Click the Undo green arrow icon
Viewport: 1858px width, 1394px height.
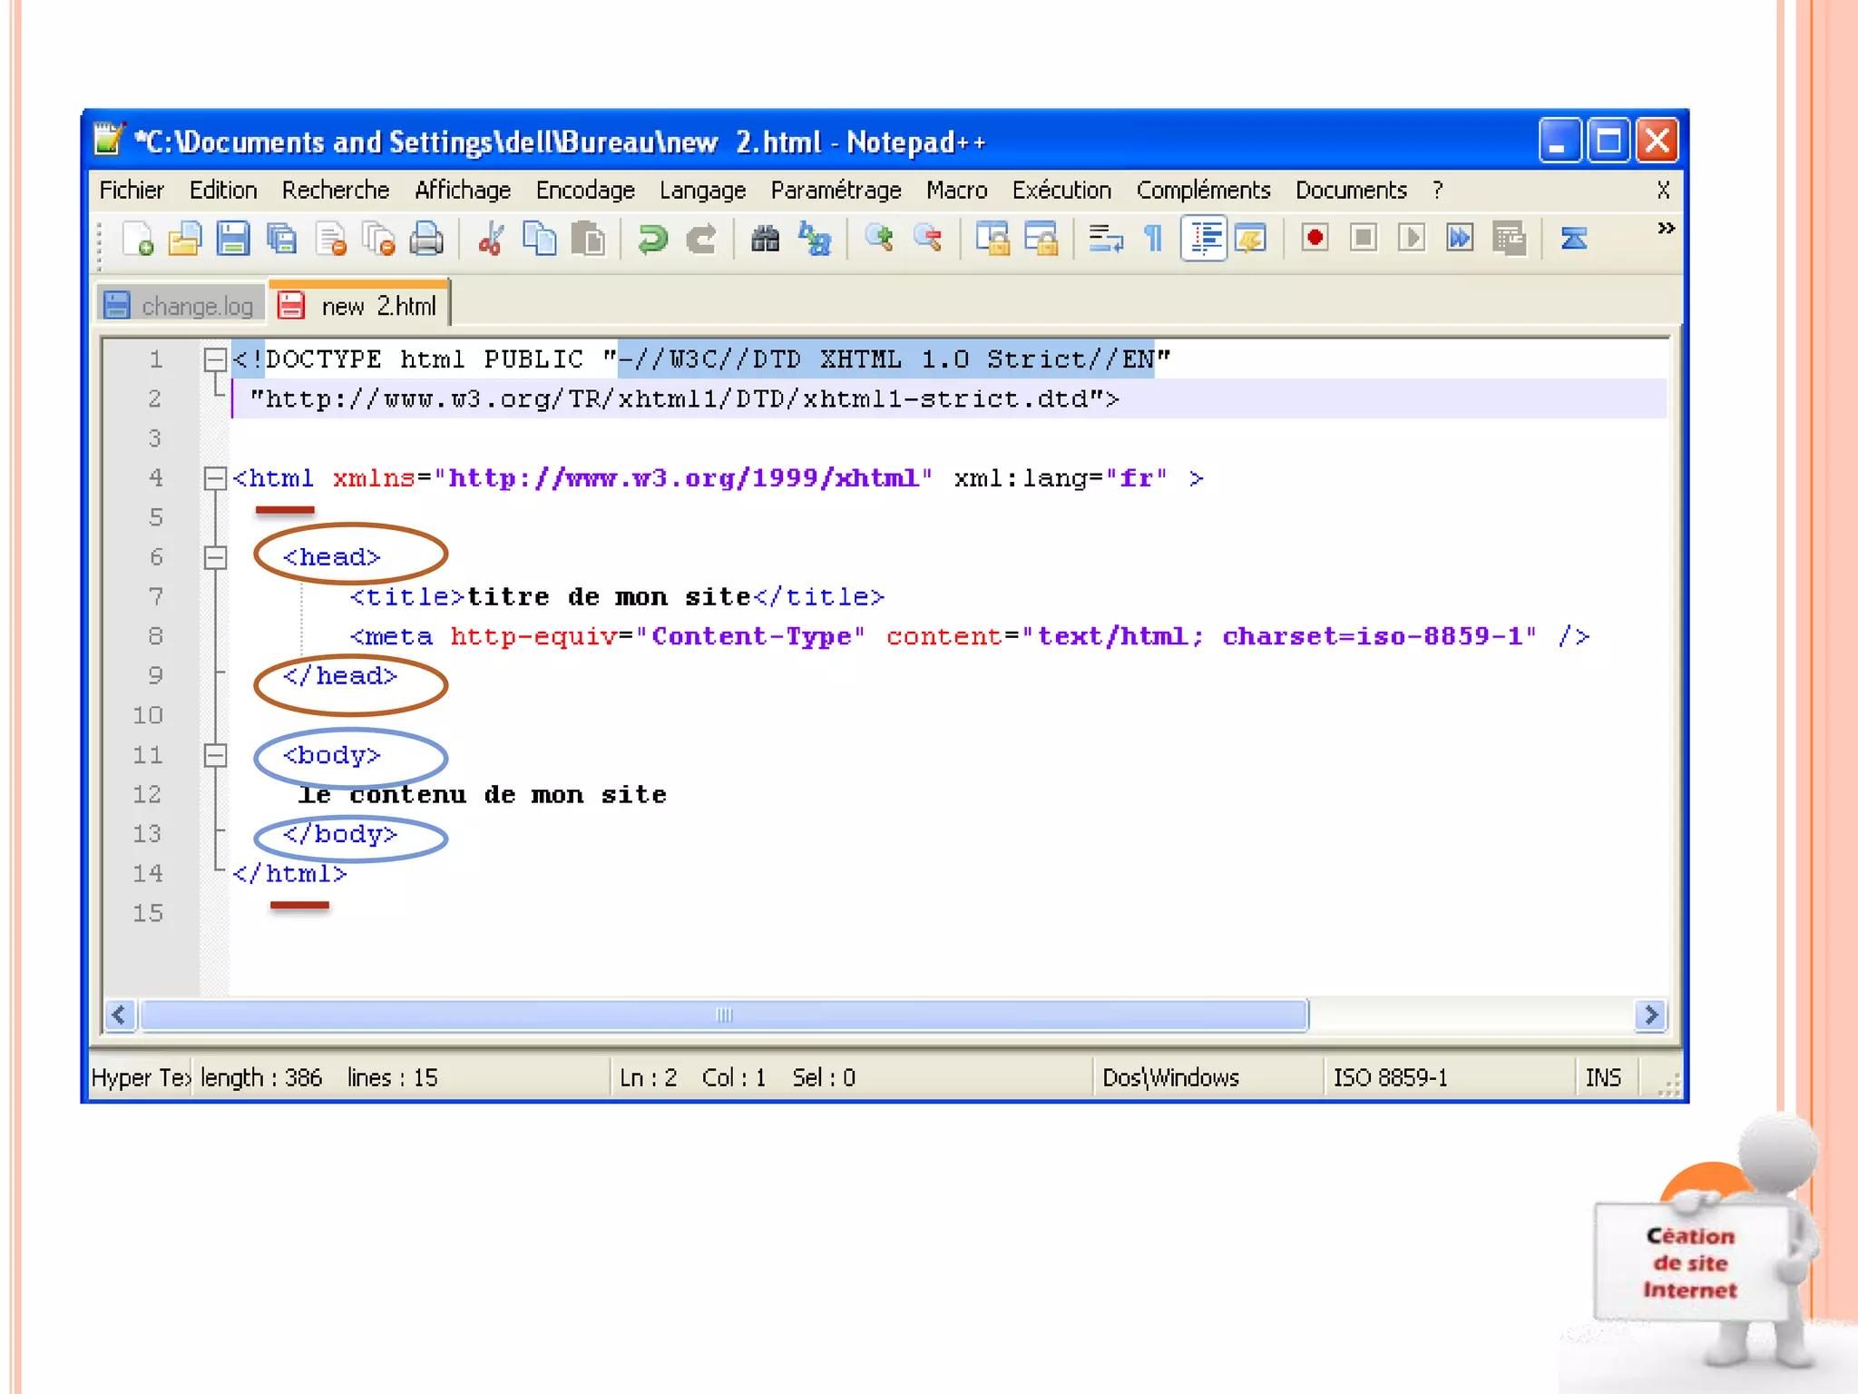pos(652,239)
